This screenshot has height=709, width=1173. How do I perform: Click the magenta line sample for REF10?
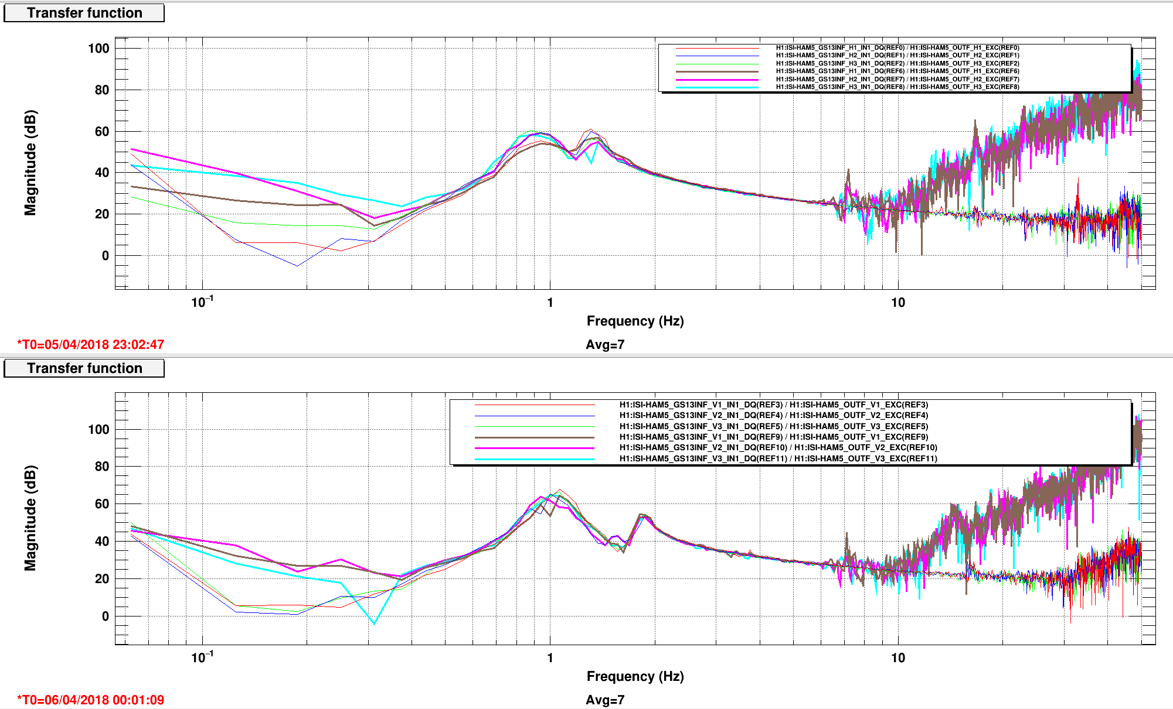coord(535,448)
